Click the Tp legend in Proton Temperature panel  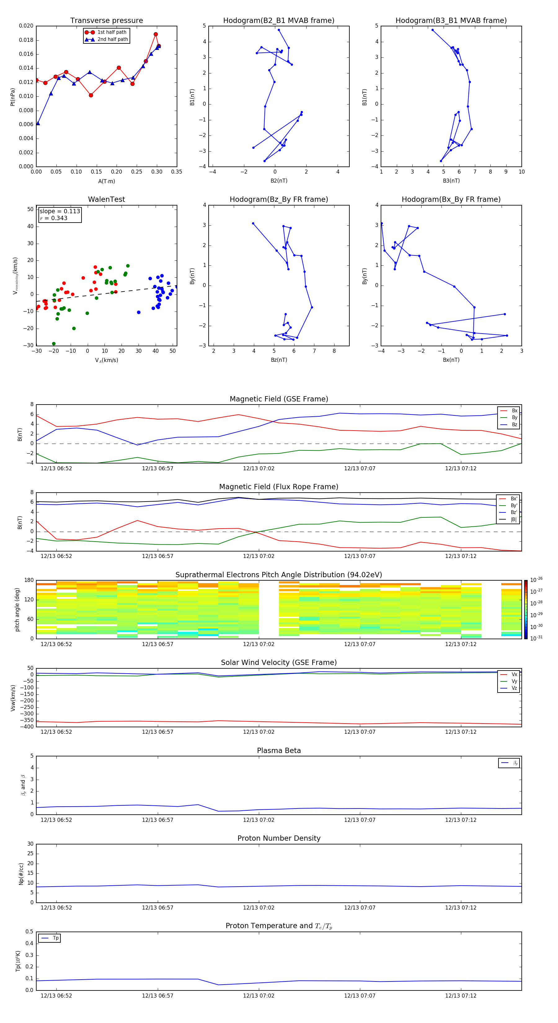[50, 938]
